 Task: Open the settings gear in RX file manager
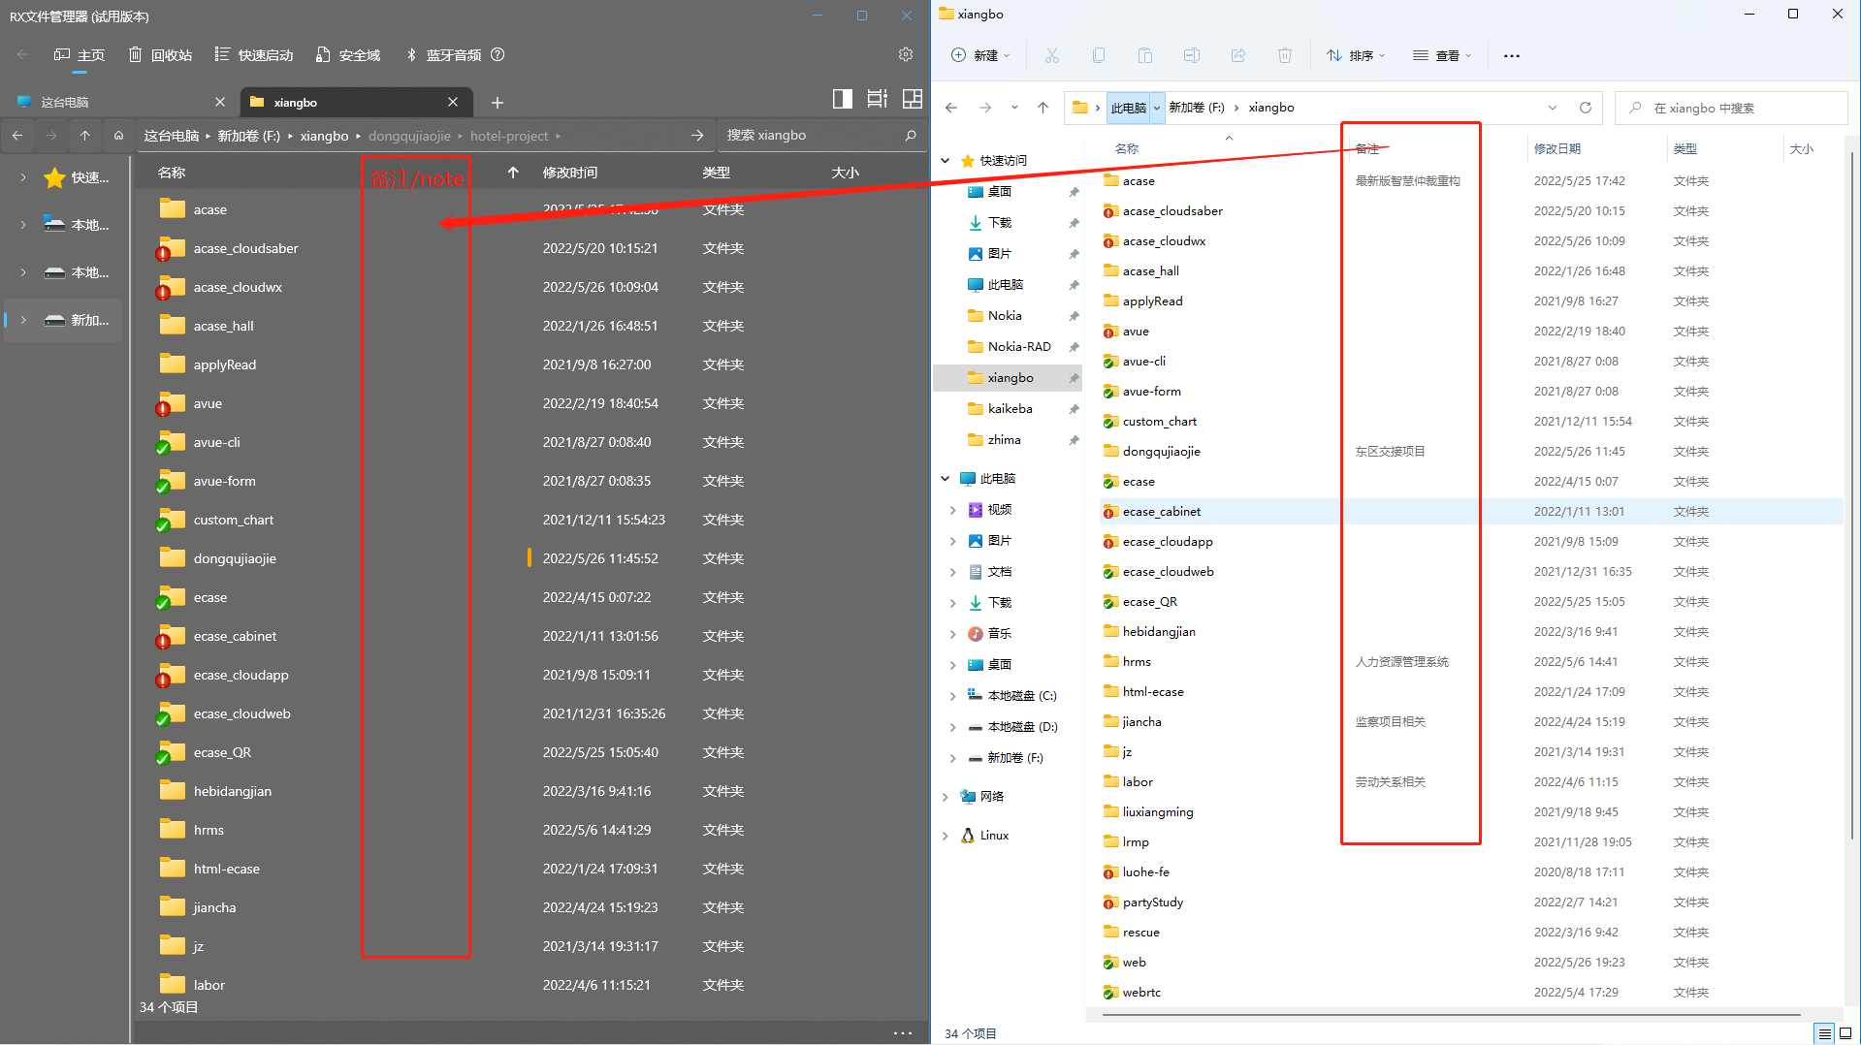coord(906,54)
